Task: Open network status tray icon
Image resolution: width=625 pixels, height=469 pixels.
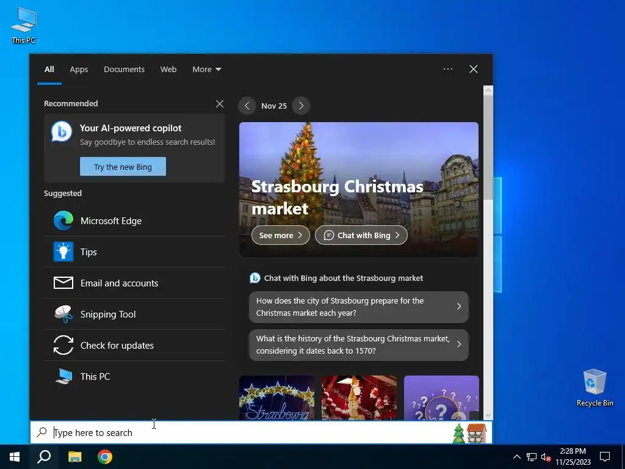Action: pyautogui.click(x=532, y=457)
